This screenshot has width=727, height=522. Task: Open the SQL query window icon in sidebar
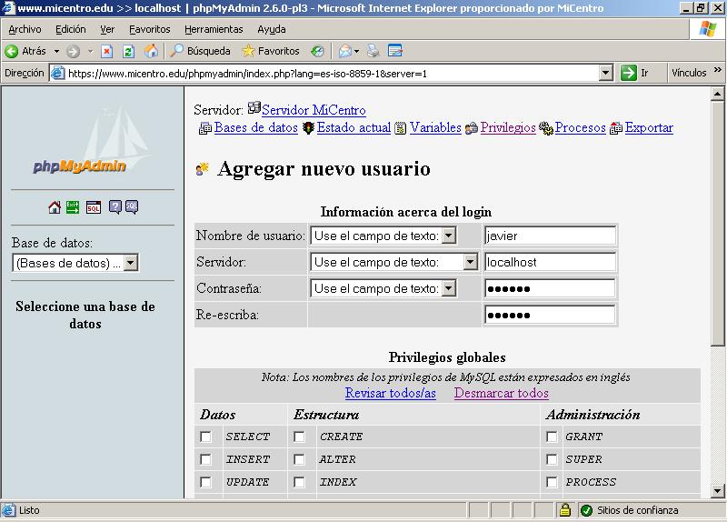[94, 207]
